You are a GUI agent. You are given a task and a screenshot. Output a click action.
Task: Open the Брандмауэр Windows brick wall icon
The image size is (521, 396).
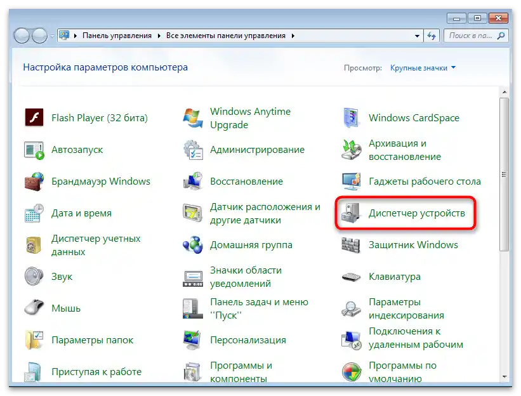(x=34, y=181)
